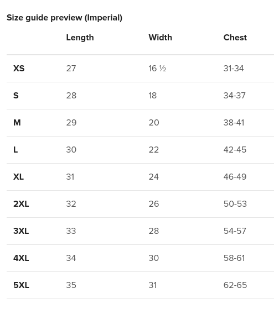Select the Chest column header

pos(235,38)
